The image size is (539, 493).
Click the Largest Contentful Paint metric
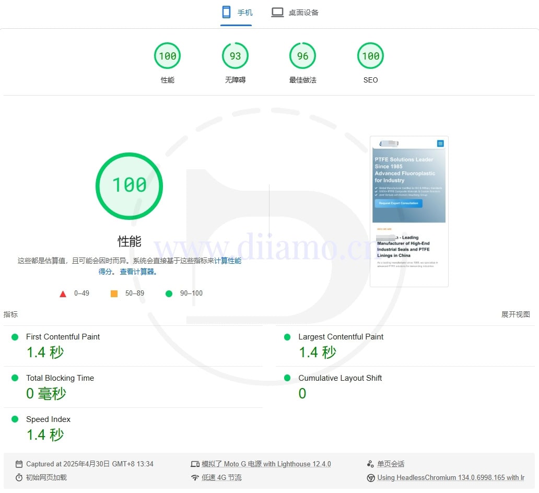341,337
